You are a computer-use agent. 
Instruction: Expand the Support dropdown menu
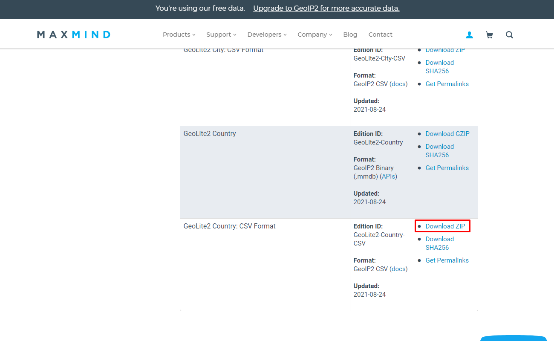[221, 35]
